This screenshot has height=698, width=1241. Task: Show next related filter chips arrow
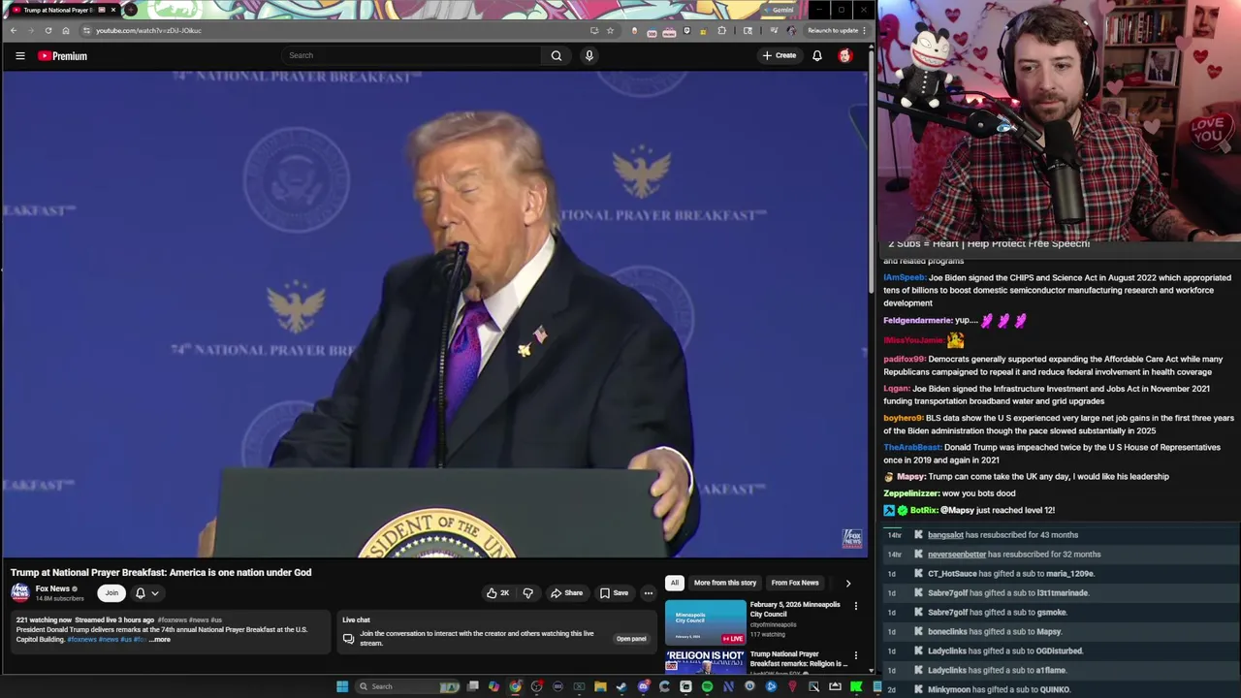tap(847, 583)
